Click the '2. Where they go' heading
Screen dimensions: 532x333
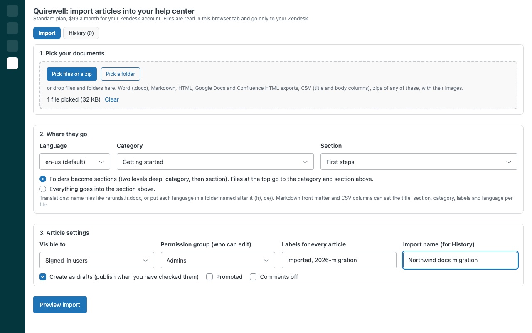click(63, 134)
